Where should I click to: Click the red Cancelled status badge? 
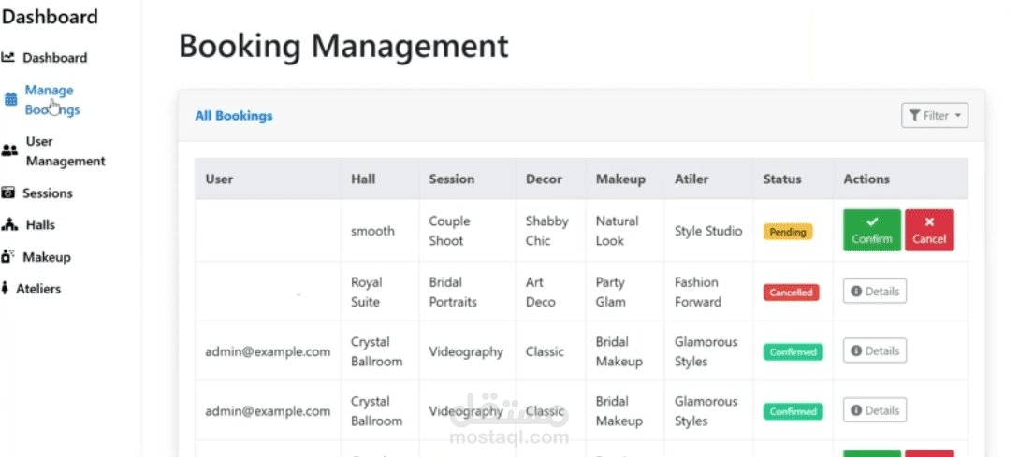pos(791,293)
